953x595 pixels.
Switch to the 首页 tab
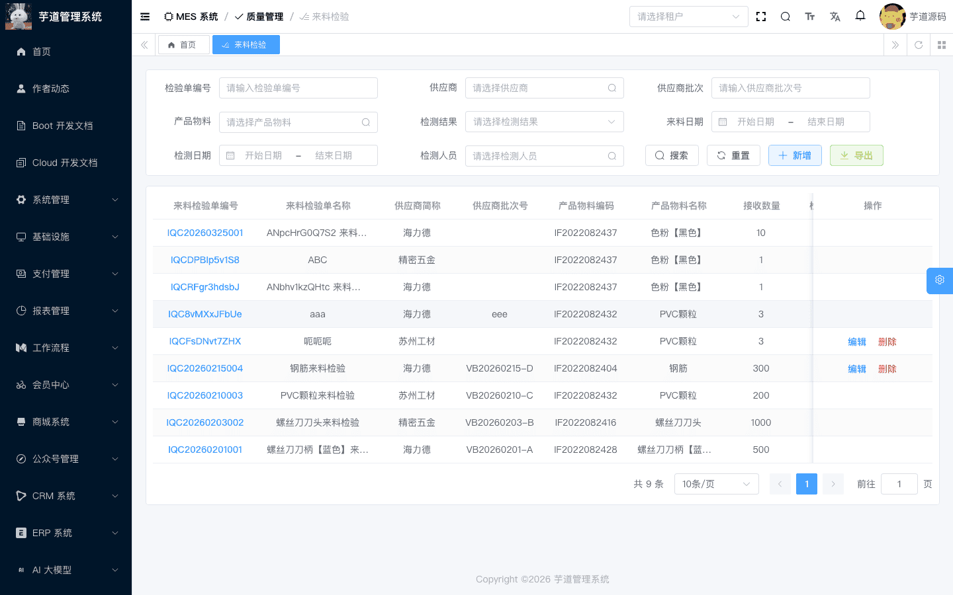(183, 44)
